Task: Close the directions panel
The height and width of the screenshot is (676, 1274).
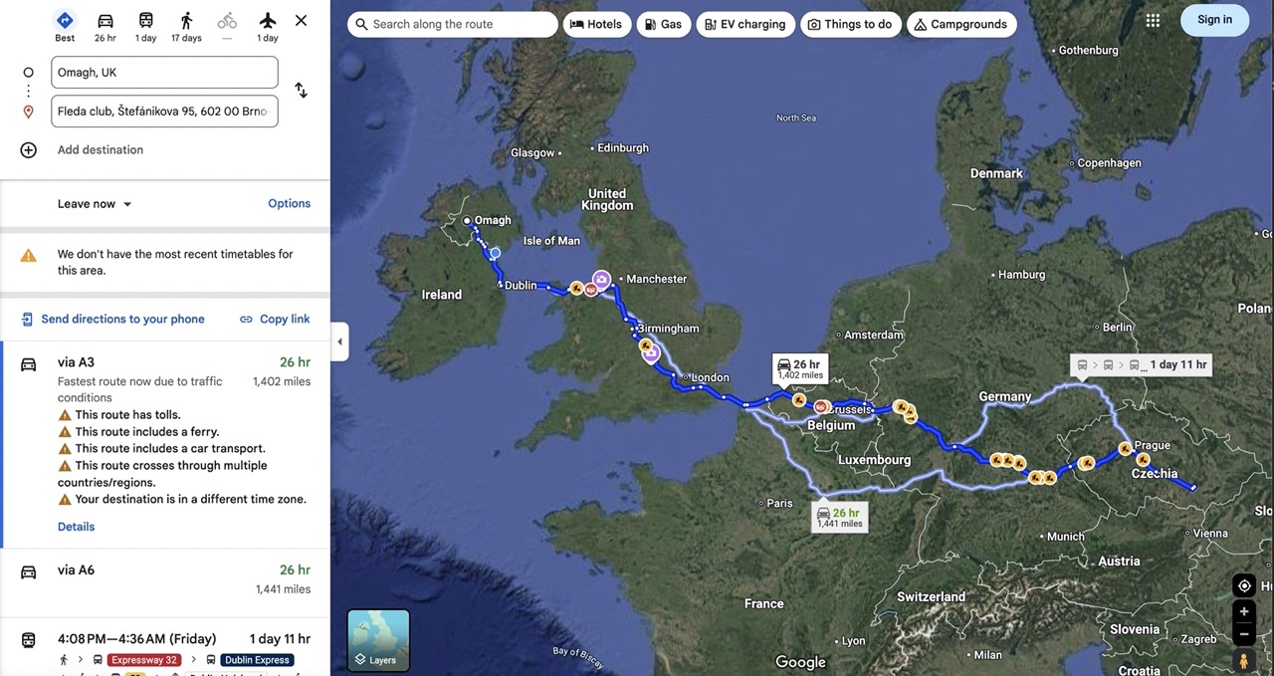Action: pyautogui.click(x=302, y=21)
